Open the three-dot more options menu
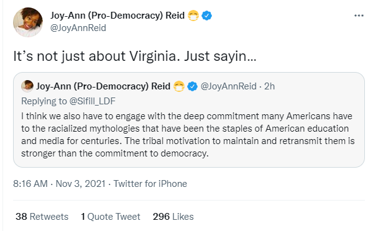The image size is (373, 231). click(x=359, y=16)
